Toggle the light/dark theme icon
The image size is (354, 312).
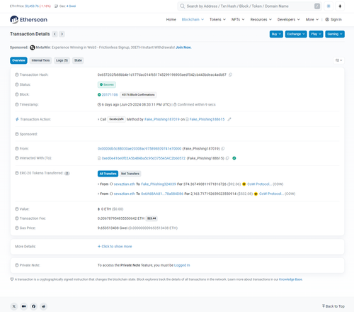pos(329,6)
